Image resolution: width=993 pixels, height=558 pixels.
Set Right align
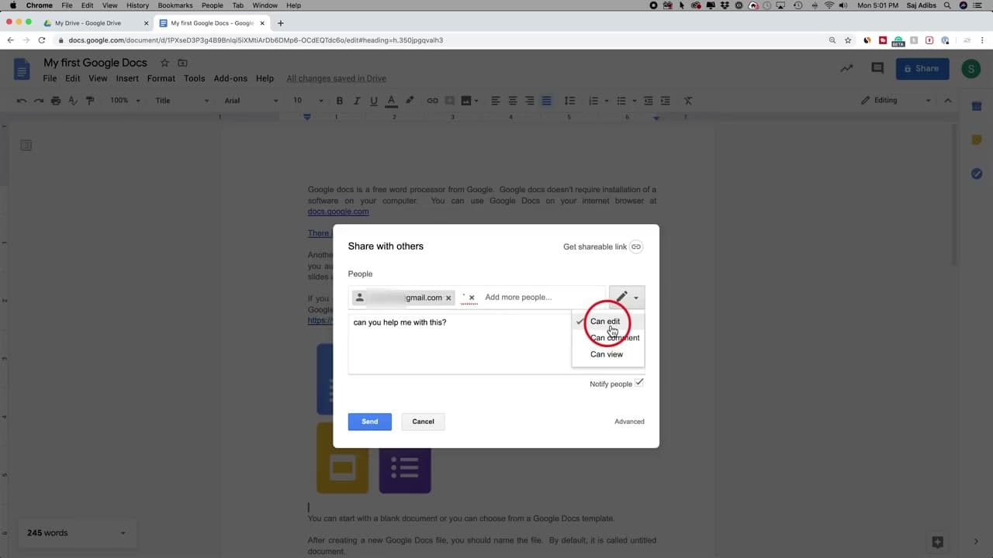530,101
